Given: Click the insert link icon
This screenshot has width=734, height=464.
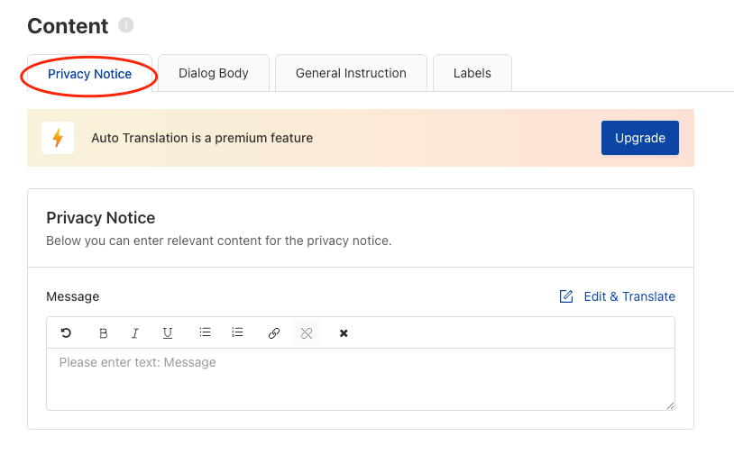Looking at the screenshot, I should click(274, 333).
